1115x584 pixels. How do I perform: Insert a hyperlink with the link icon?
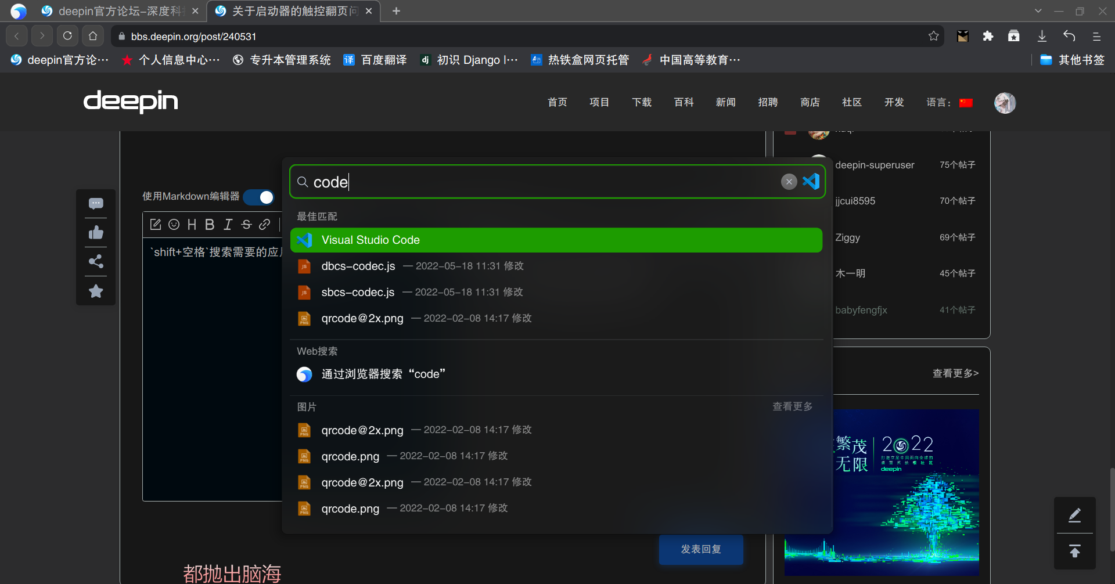(264, 225)
